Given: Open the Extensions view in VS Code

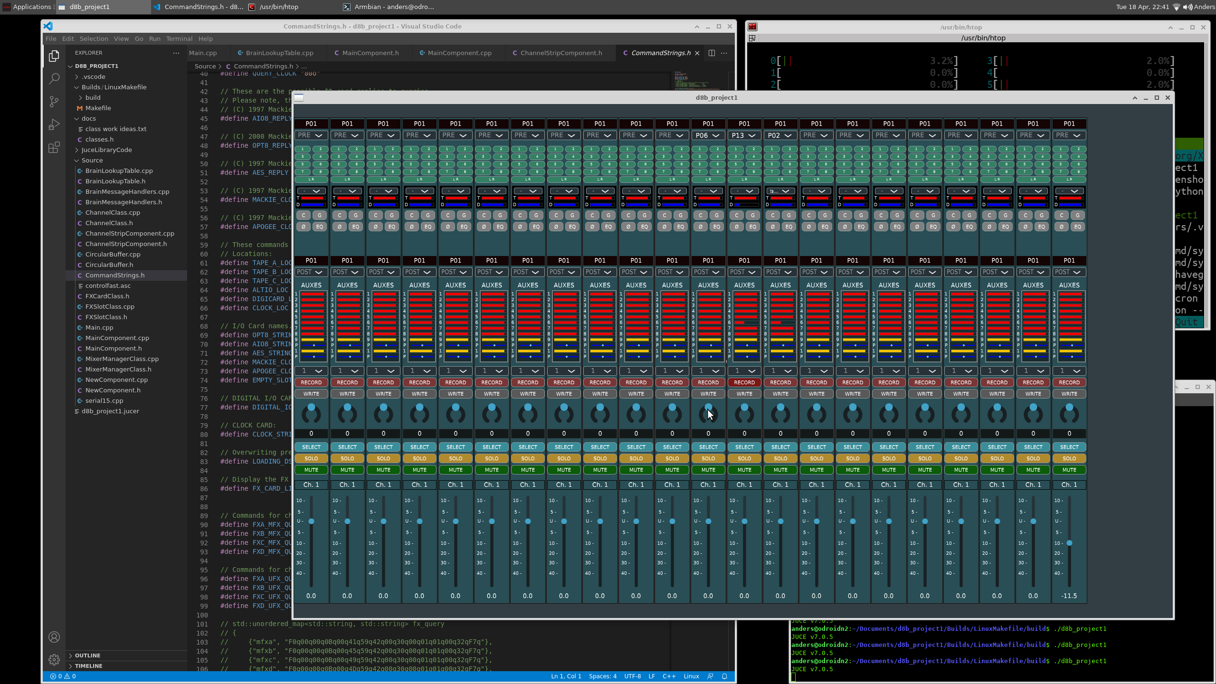Looking at the screenshot, I should [54, 147].
